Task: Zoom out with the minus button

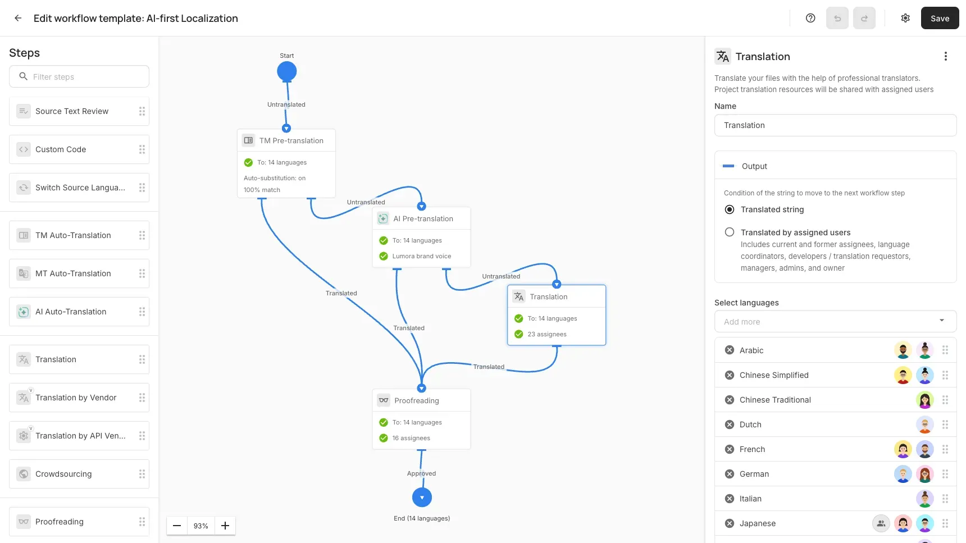Action: pos(177,526)
